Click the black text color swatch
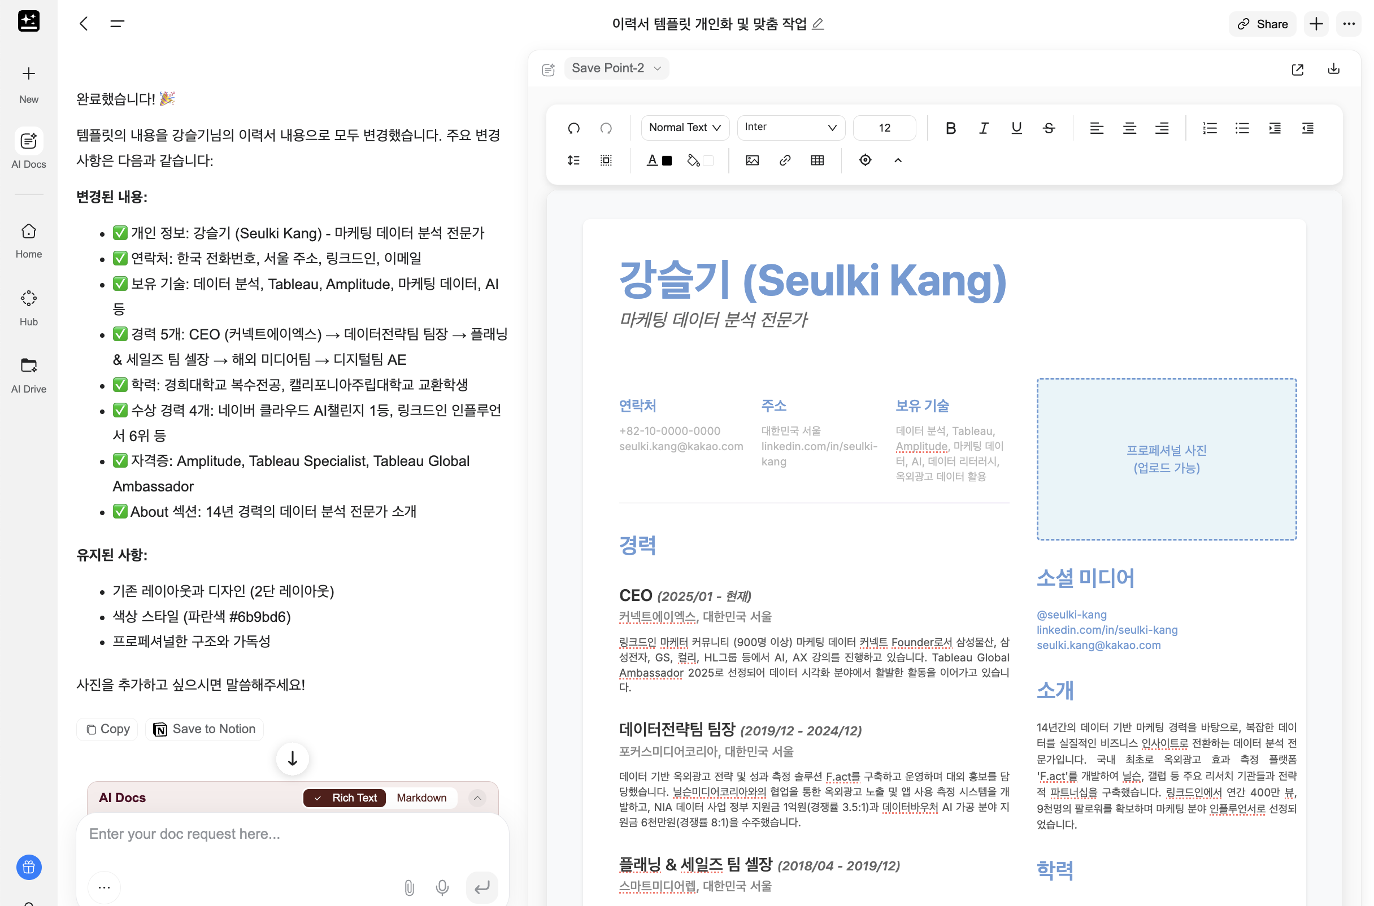 click(666, 160)
